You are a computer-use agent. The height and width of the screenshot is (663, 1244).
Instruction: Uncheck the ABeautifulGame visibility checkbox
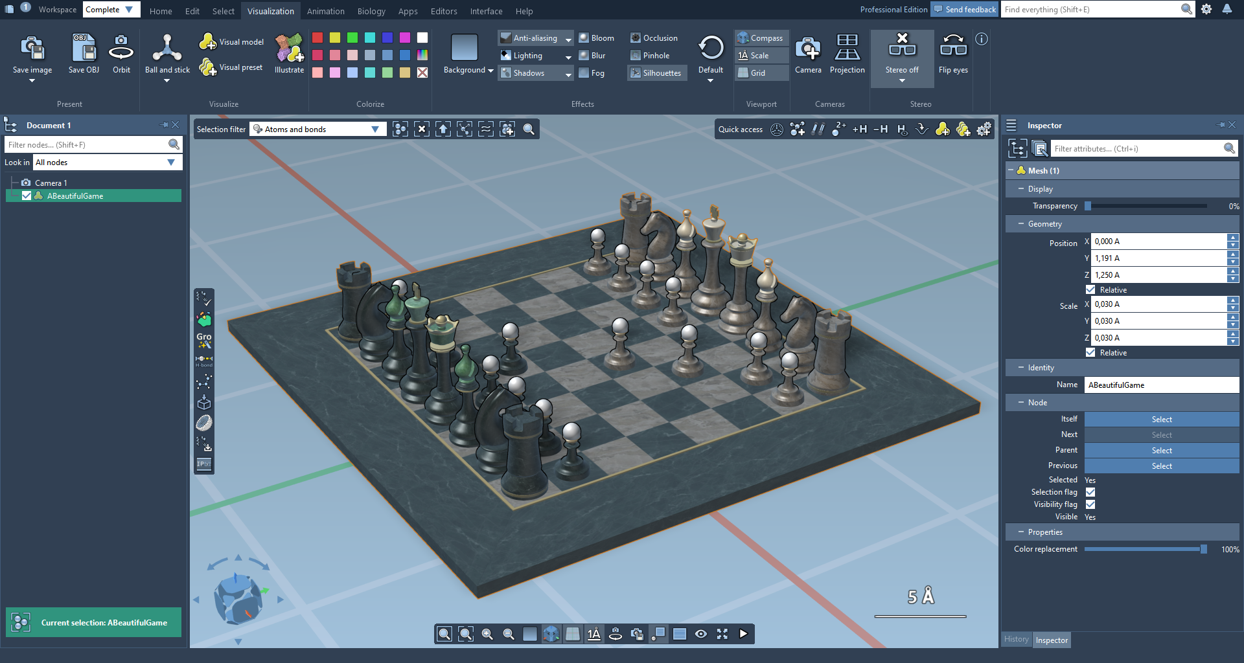click(x=27, y=196)
